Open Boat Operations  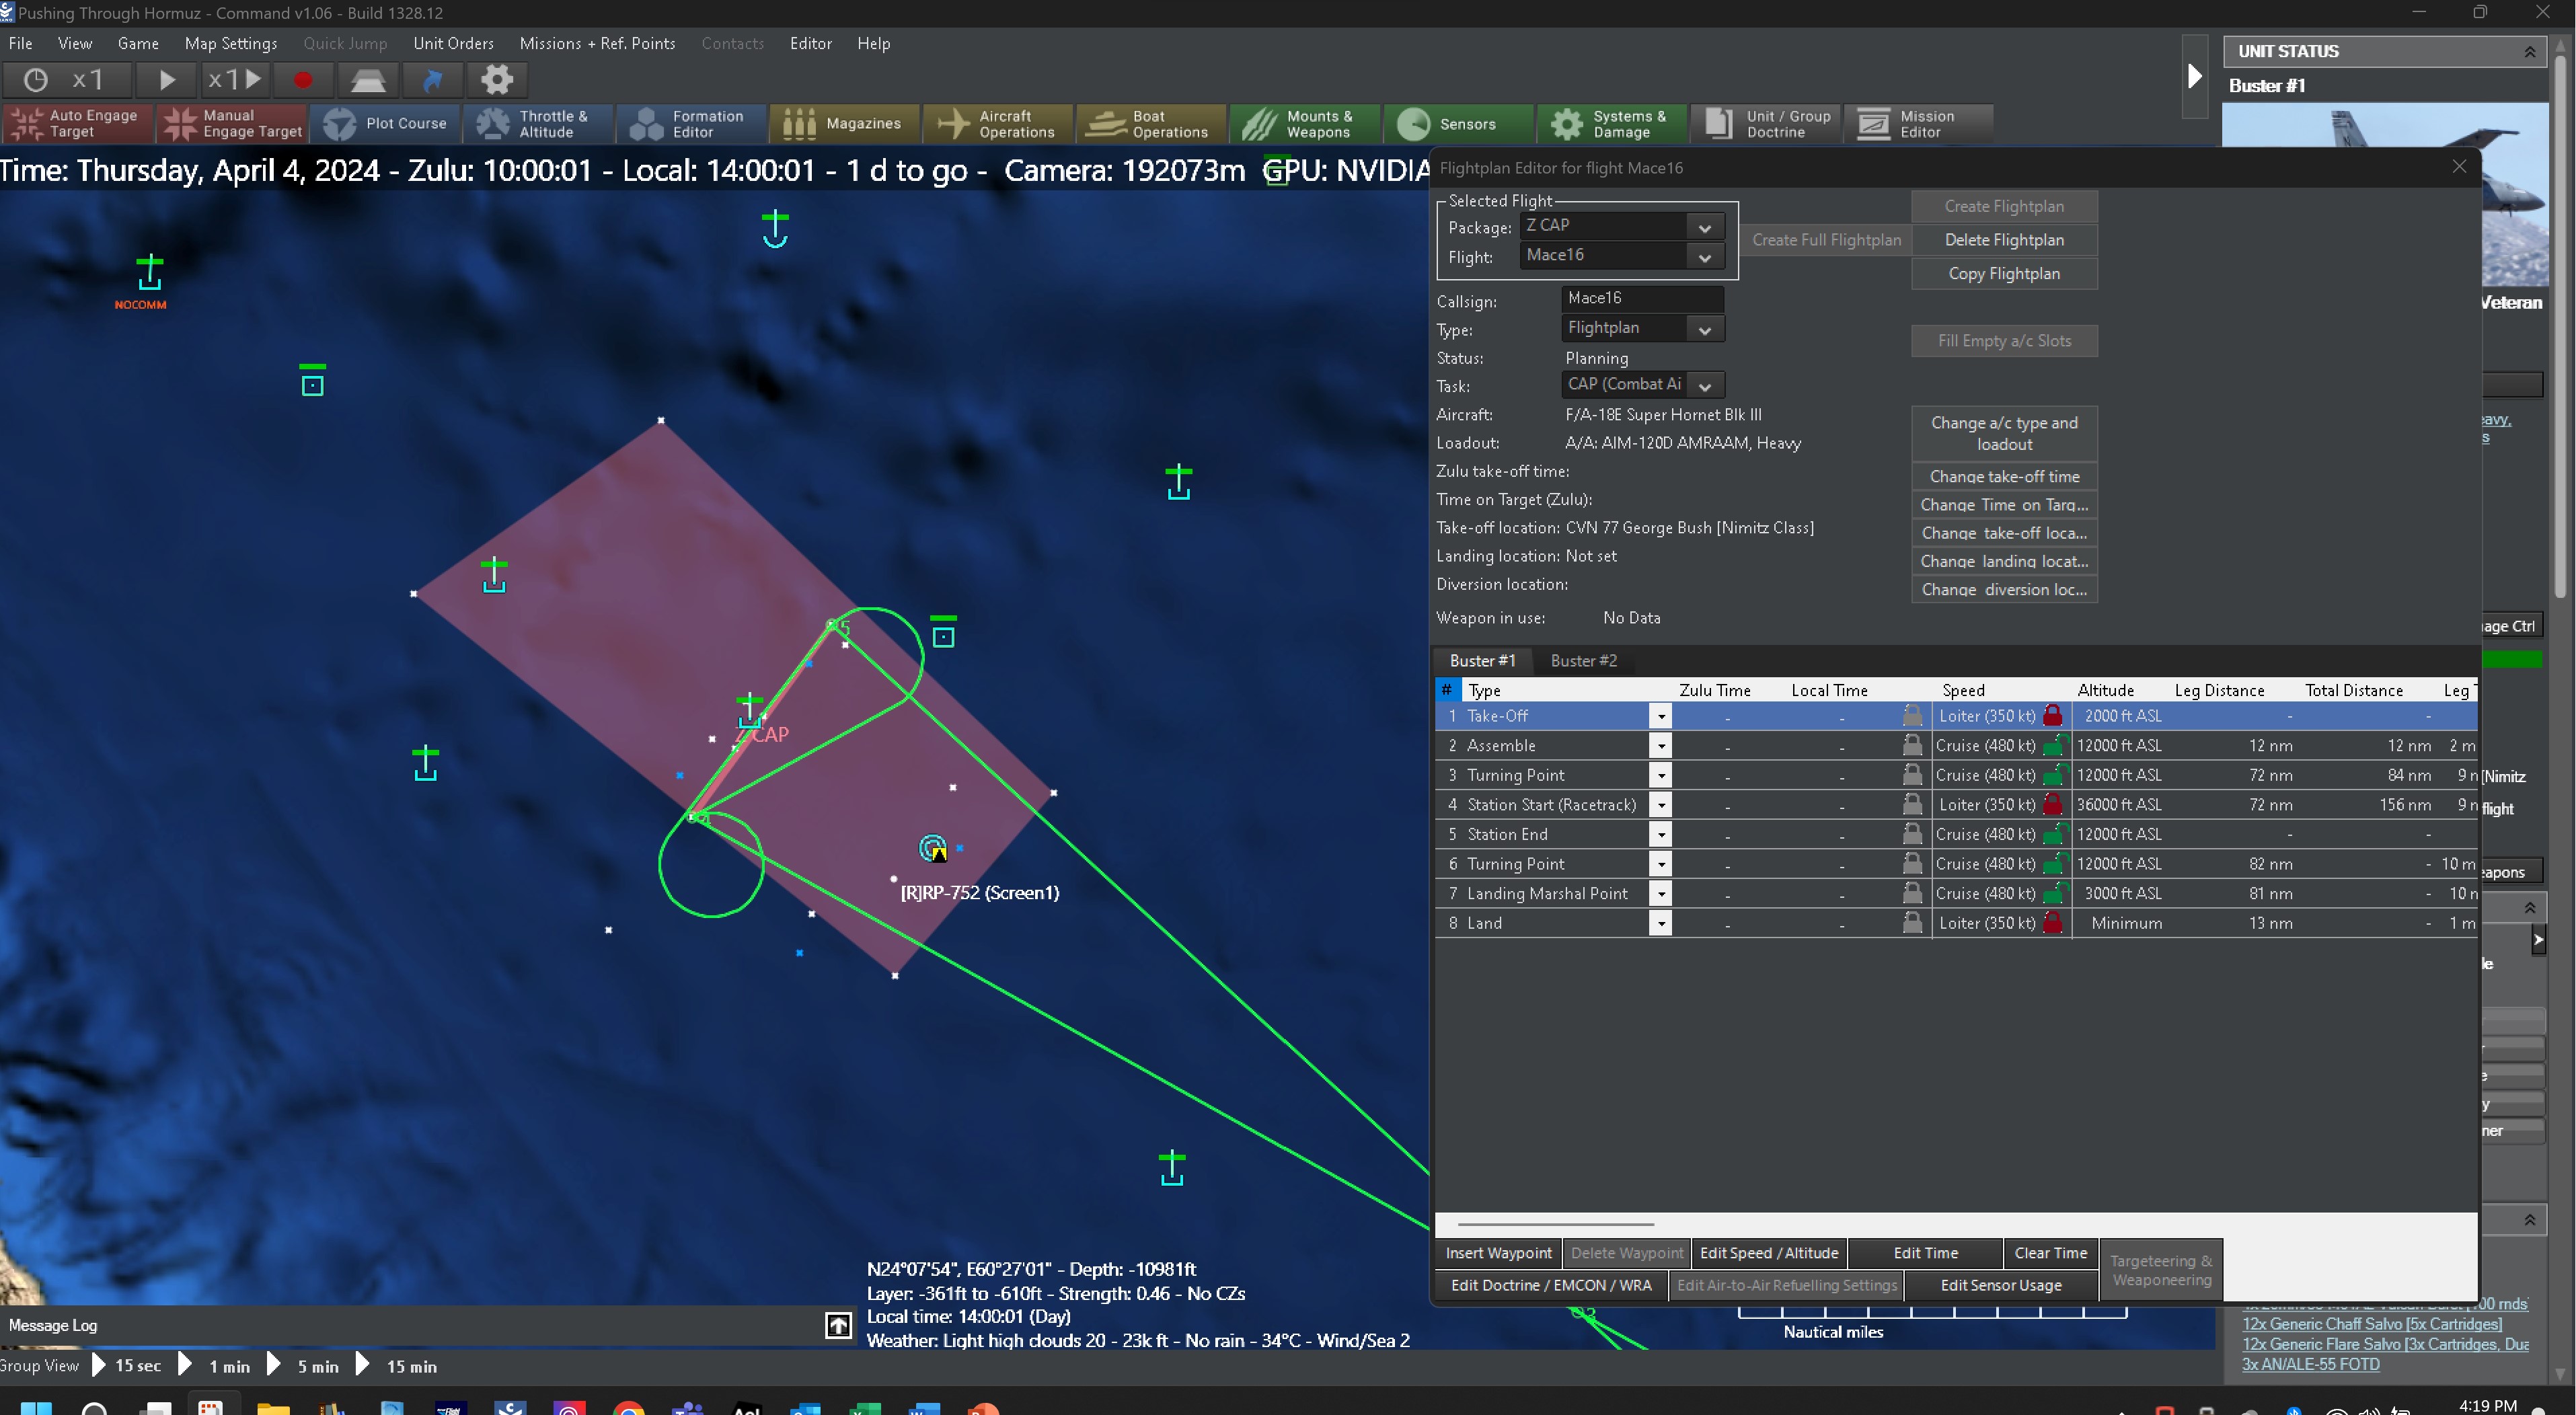[x=1152, y=124]
